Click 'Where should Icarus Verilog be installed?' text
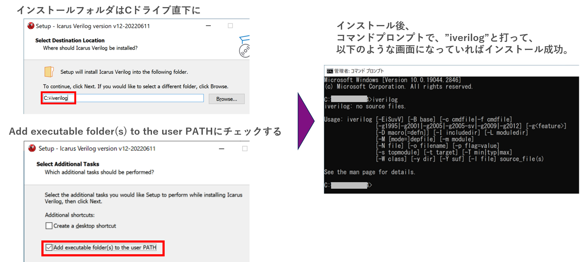 [90, 48]
